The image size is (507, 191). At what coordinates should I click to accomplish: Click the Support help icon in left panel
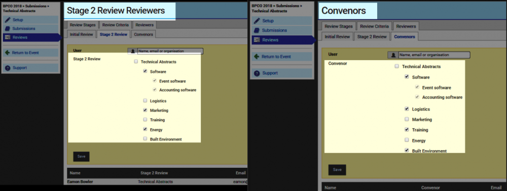[8, 68]
